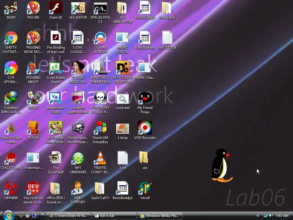Launch the raccoon Quick Launch icon
293x220 pixels.
pos(21,216)
